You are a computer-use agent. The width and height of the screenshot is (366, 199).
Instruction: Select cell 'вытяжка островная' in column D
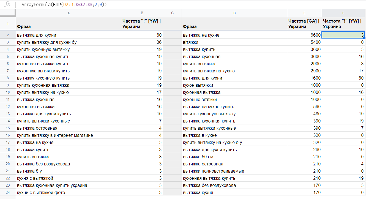click(x=234, y=164)
